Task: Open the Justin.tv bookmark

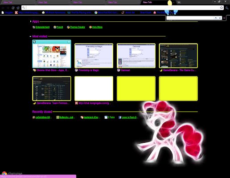Action: (128, 12)
